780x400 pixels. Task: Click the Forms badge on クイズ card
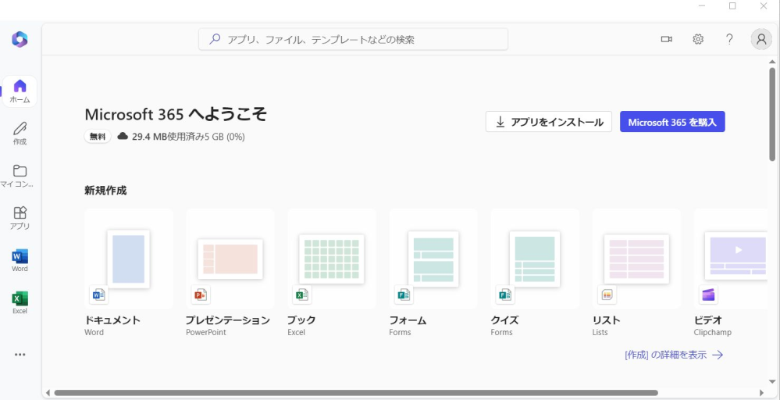[505, 295]
